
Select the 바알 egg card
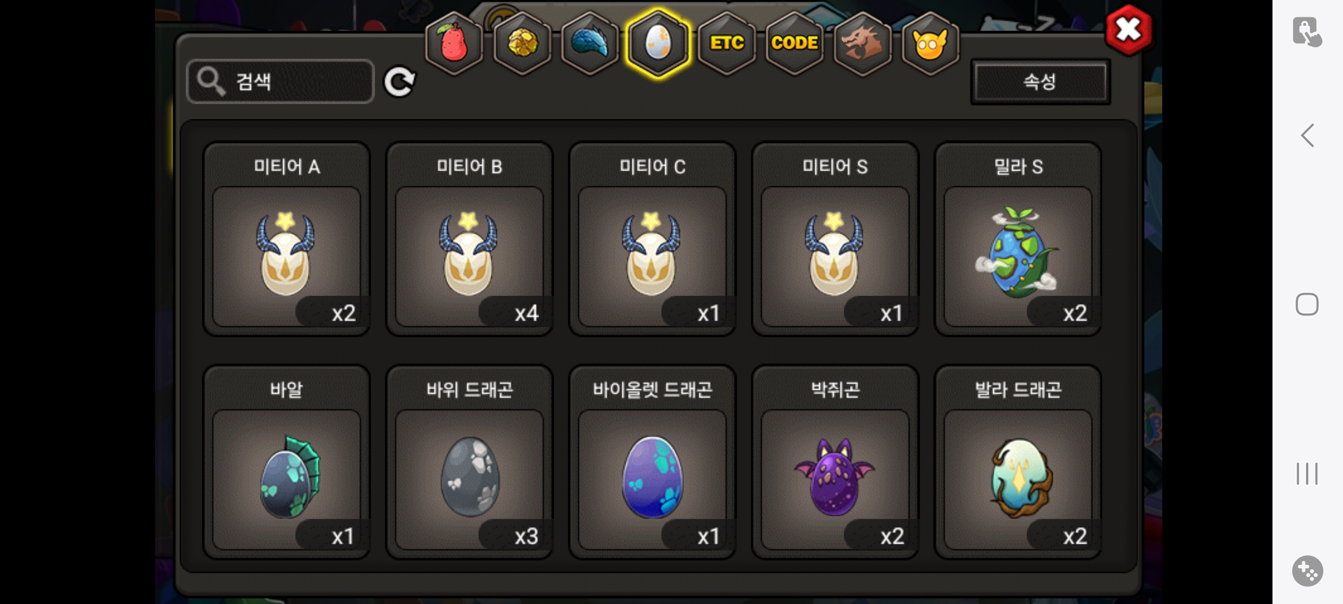(x=287, y=462)
